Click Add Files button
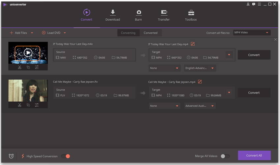Image resolution: width=280 pixels, height=165 pixels. coord(18,33)
